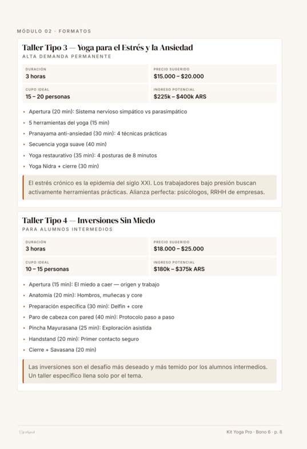Click the price box $15.000 – $20.000
Screen dimensions: 307x449
pyautogui.click(x=213, y=74)
